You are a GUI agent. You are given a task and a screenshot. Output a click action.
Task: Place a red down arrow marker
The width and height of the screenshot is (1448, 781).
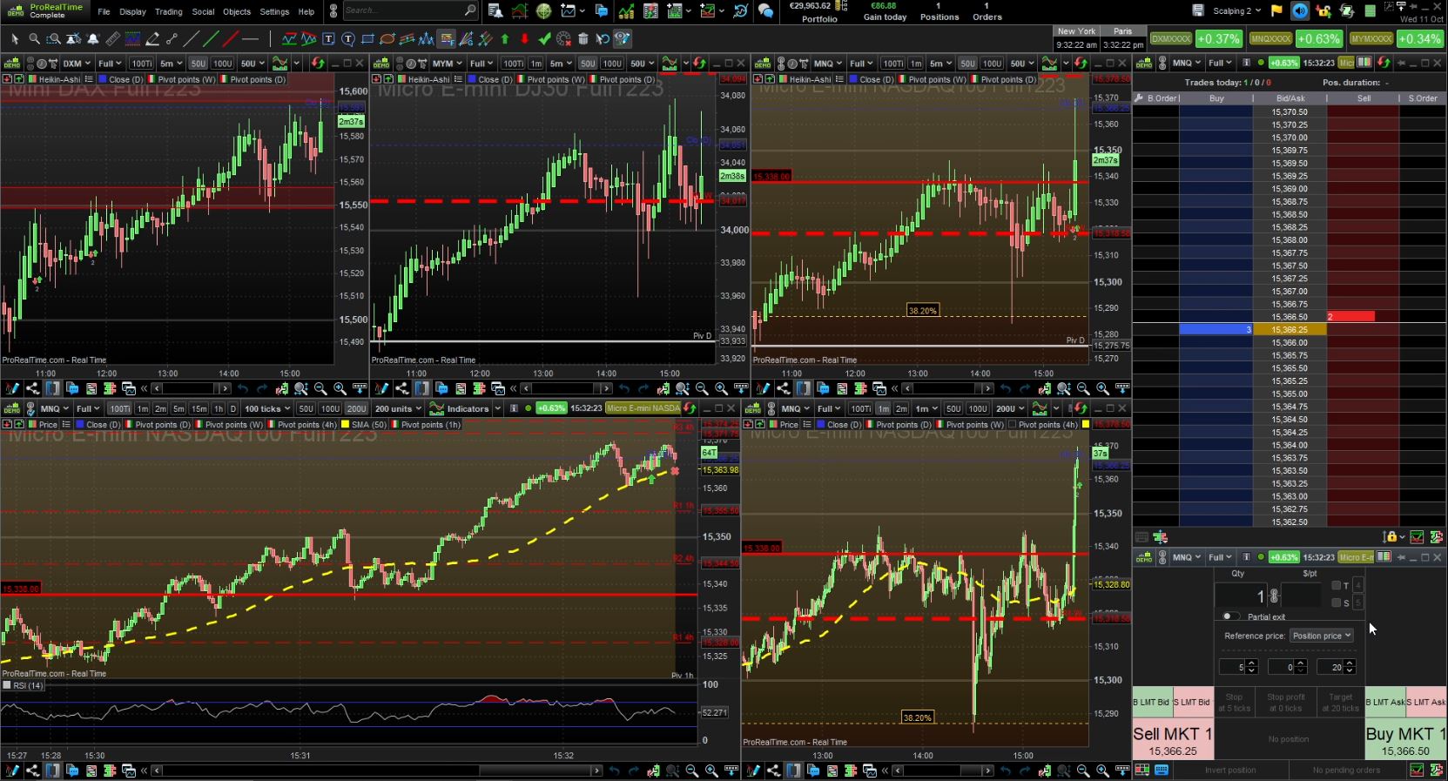(524, 39)
